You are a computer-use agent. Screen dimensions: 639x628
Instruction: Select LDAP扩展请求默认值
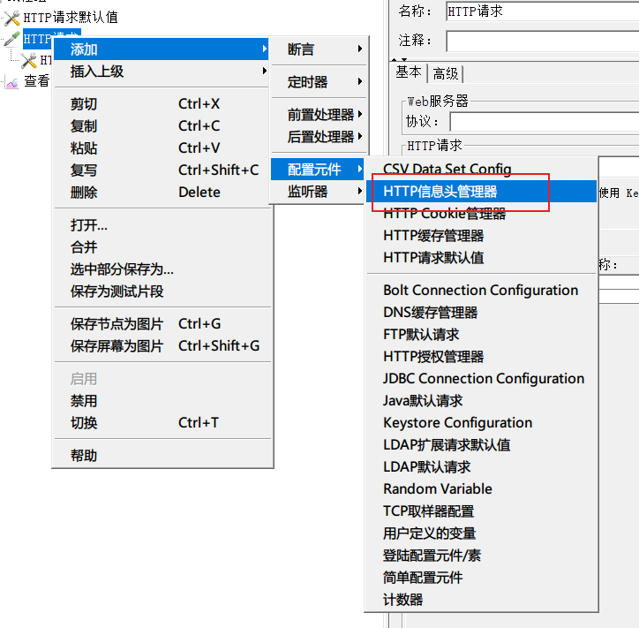[x=481, y=444]
